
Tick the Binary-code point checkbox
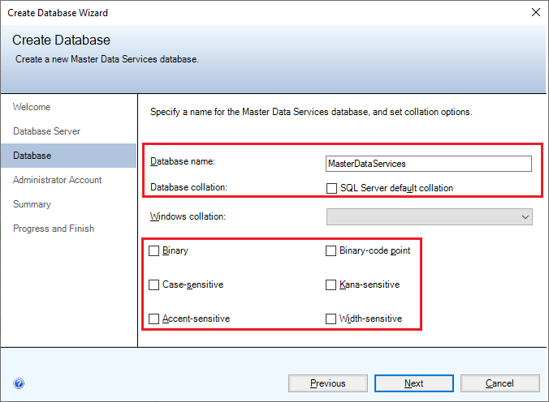(x=331, y=251)
